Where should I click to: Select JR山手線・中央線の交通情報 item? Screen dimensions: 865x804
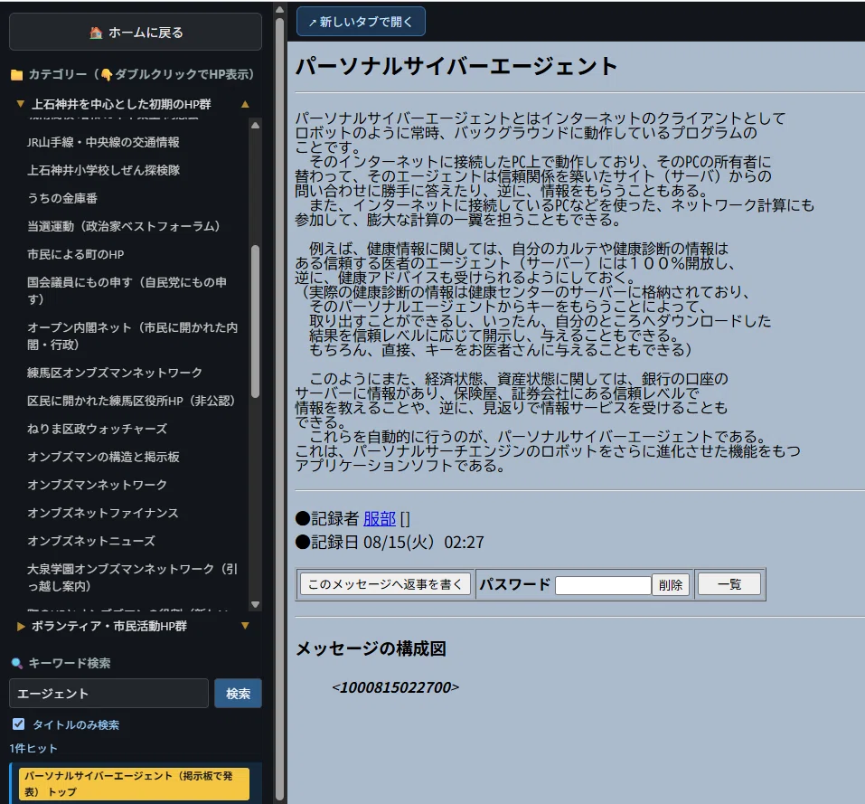point(103,142)
